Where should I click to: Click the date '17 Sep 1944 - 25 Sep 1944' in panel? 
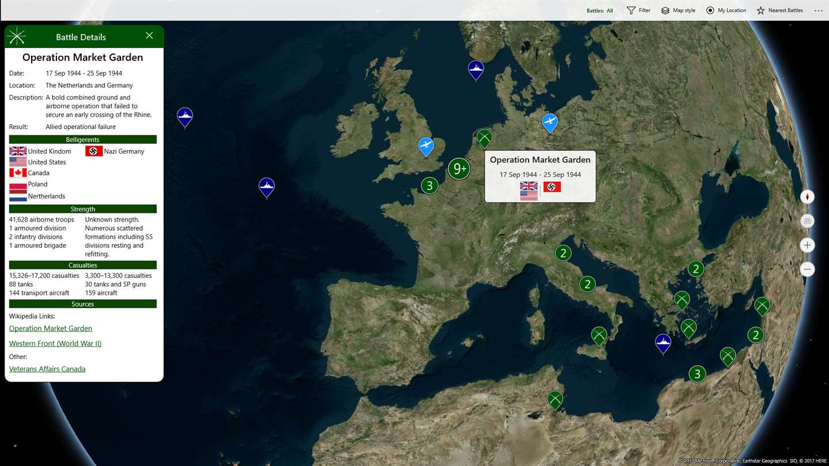click(x=84, y=73)
